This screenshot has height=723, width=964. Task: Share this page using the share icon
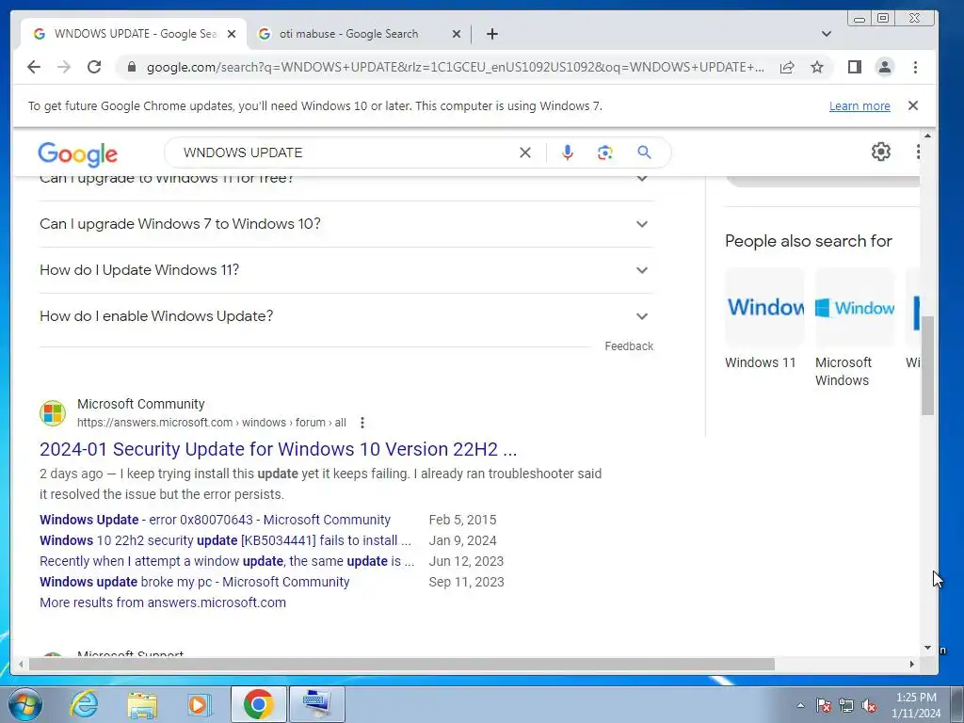[x=787, y=67]
